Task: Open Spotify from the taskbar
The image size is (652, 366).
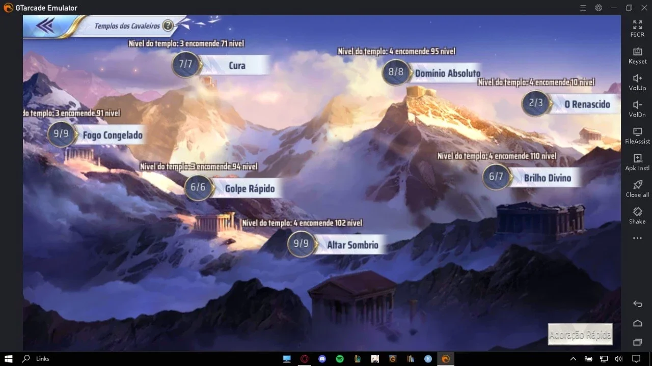Action: tap(340, 359)
